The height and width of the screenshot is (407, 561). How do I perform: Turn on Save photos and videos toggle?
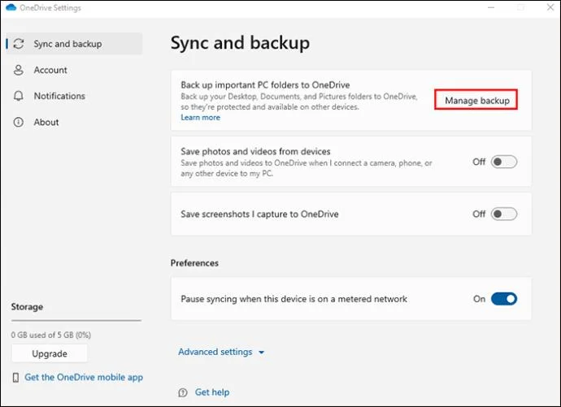[504, 162]
